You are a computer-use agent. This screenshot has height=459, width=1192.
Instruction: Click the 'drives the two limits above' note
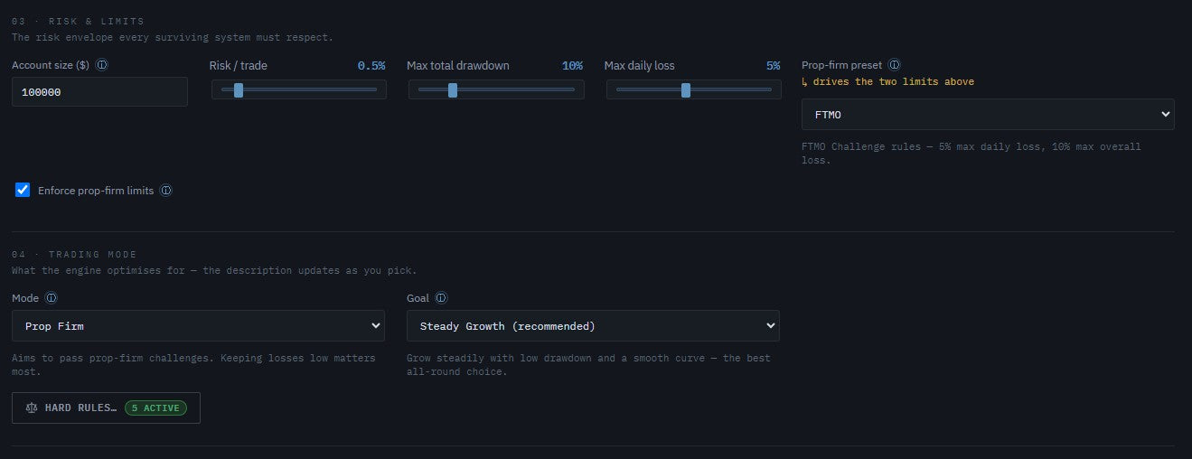pos(887,82)
